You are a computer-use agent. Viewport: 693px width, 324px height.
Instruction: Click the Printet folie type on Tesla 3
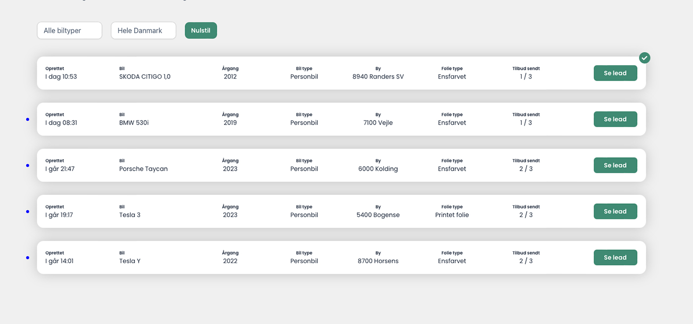point(451,215)
